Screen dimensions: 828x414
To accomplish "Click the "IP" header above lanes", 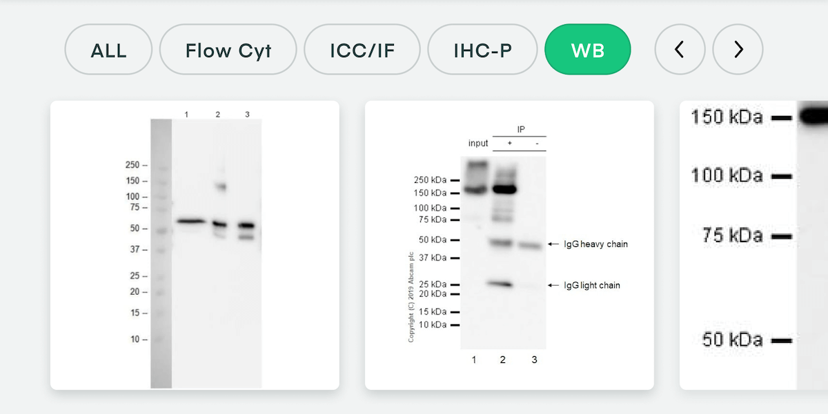I will [x=521, y=130].
